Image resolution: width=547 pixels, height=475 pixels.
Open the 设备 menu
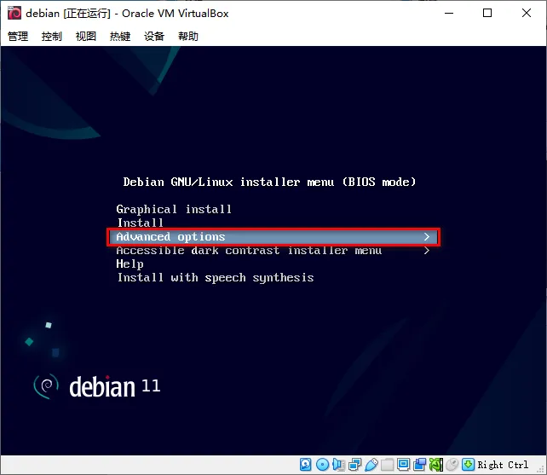point(154,36)
